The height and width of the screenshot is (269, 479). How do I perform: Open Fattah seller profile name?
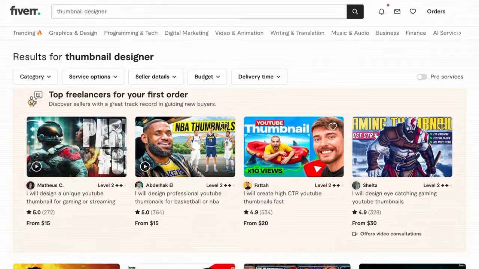click(261, 185)
